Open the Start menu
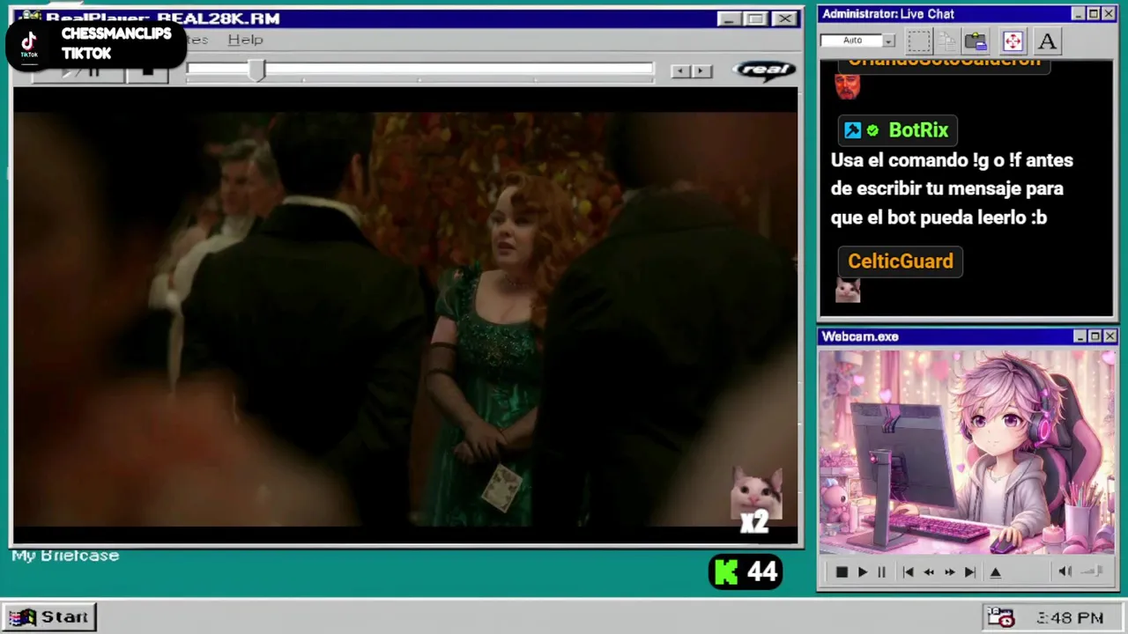The width and height of the screenshot is (1128, 634). click(48, 617)
